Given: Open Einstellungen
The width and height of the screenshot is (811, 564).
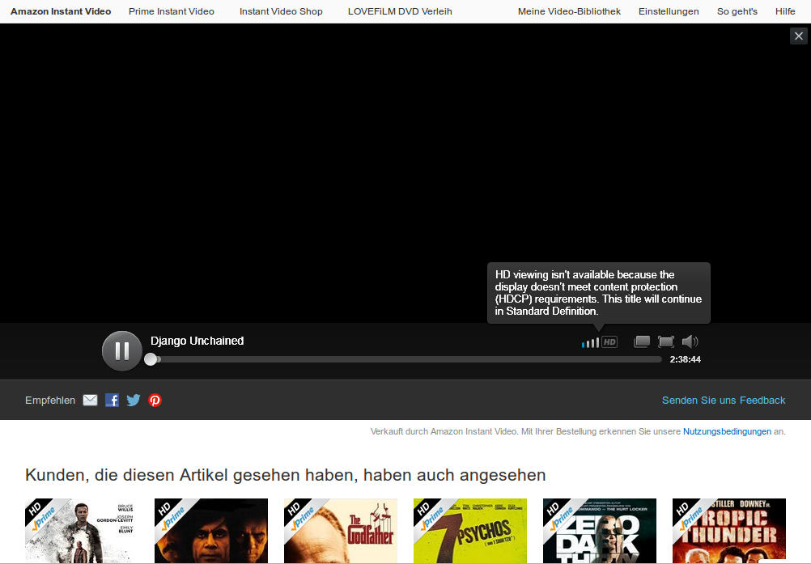Looking at the screenshot, I should pyautogui.click(x=669, y=11).
